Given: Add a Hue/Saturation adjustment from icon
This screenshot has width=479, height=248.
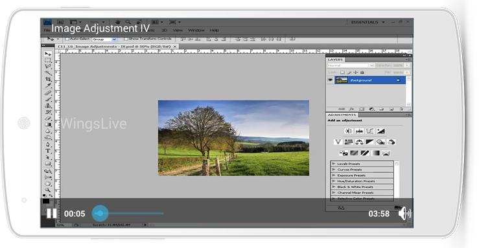Looking at the screenshot, I should click(x=349, y=142).
